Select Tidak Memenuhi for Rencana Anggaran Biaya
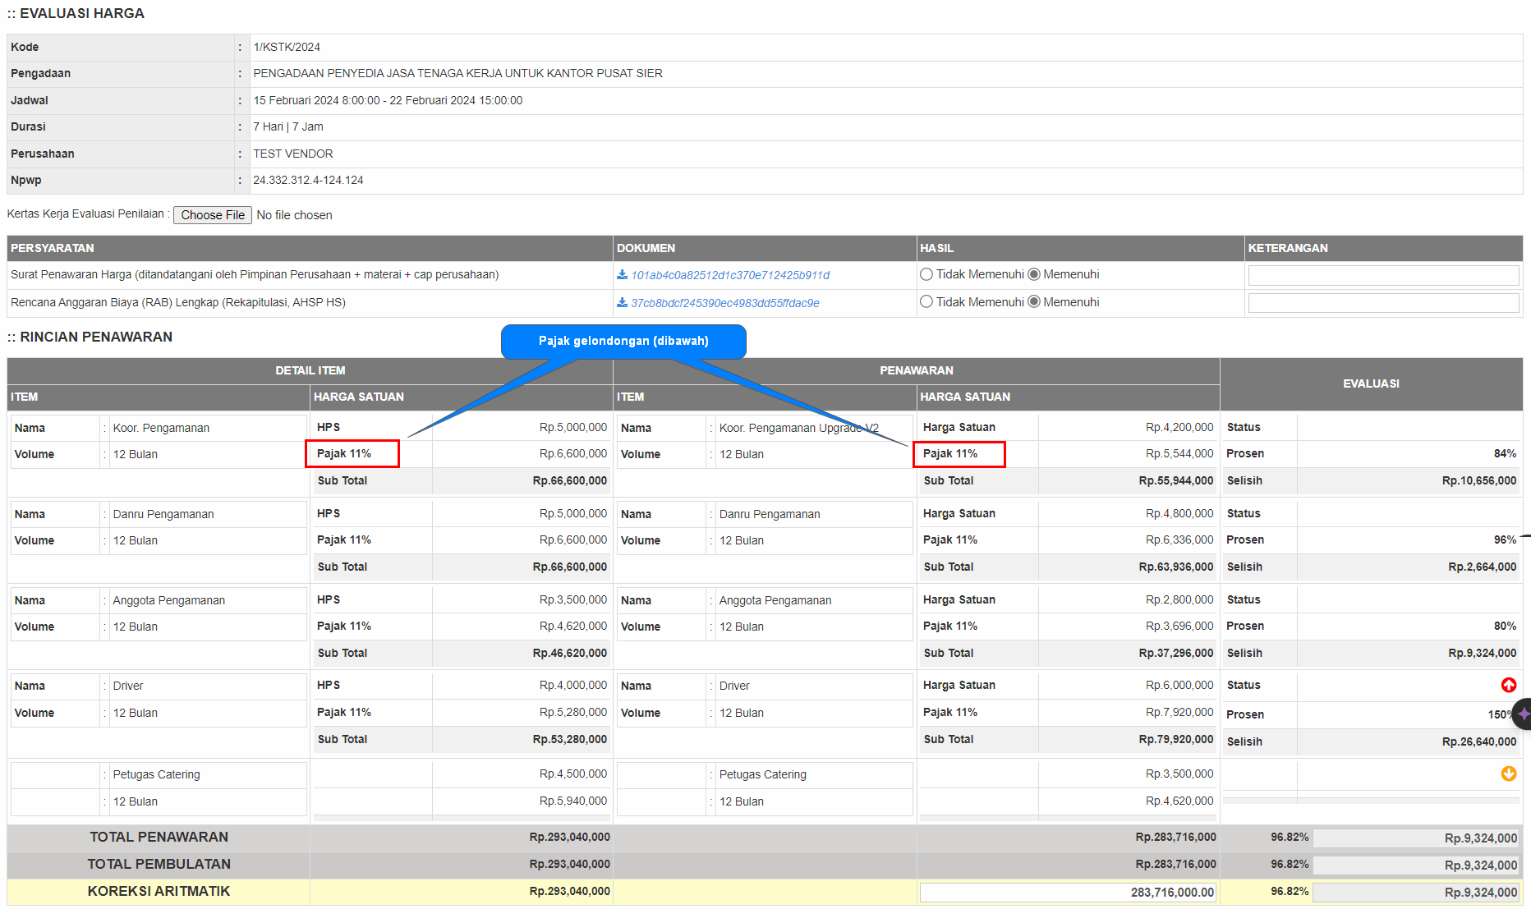Screen dimensions: 1531x909 pyautogui.click(x=926, y=302)
